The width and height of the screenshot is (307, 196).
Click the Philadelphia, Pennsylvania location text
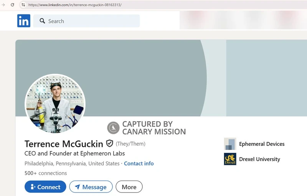coord(72,163)
